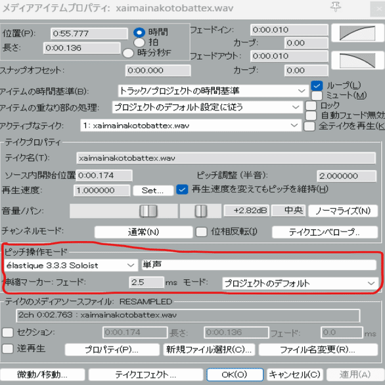Click the 中央 pan value field

(288, 211)
